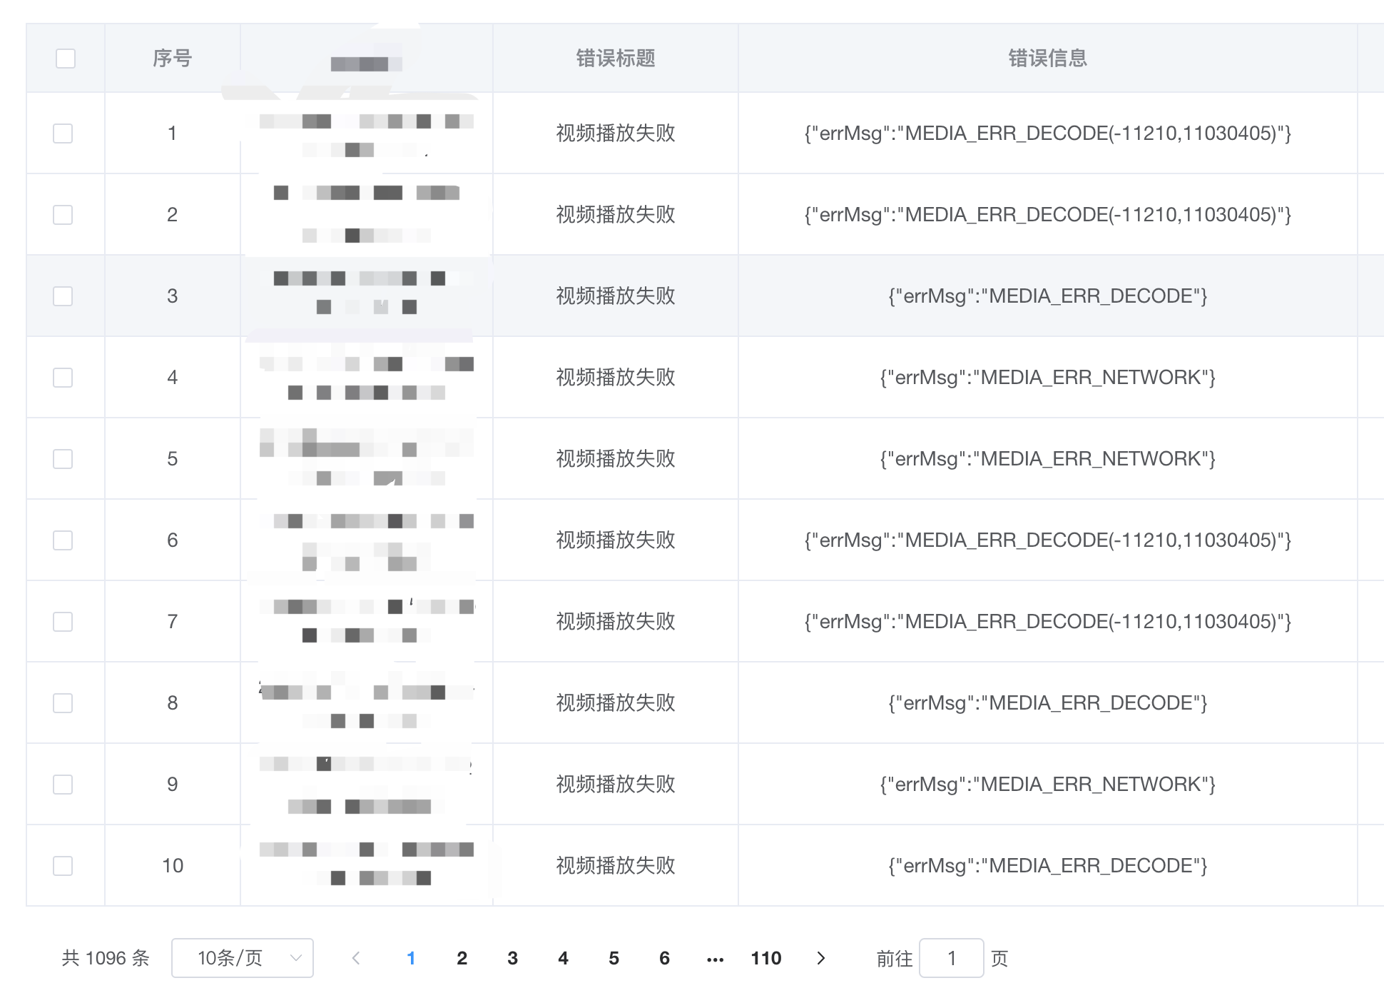Click the 错误信息 column header
The image size is (1384, 1008).
click(1047, 59)
